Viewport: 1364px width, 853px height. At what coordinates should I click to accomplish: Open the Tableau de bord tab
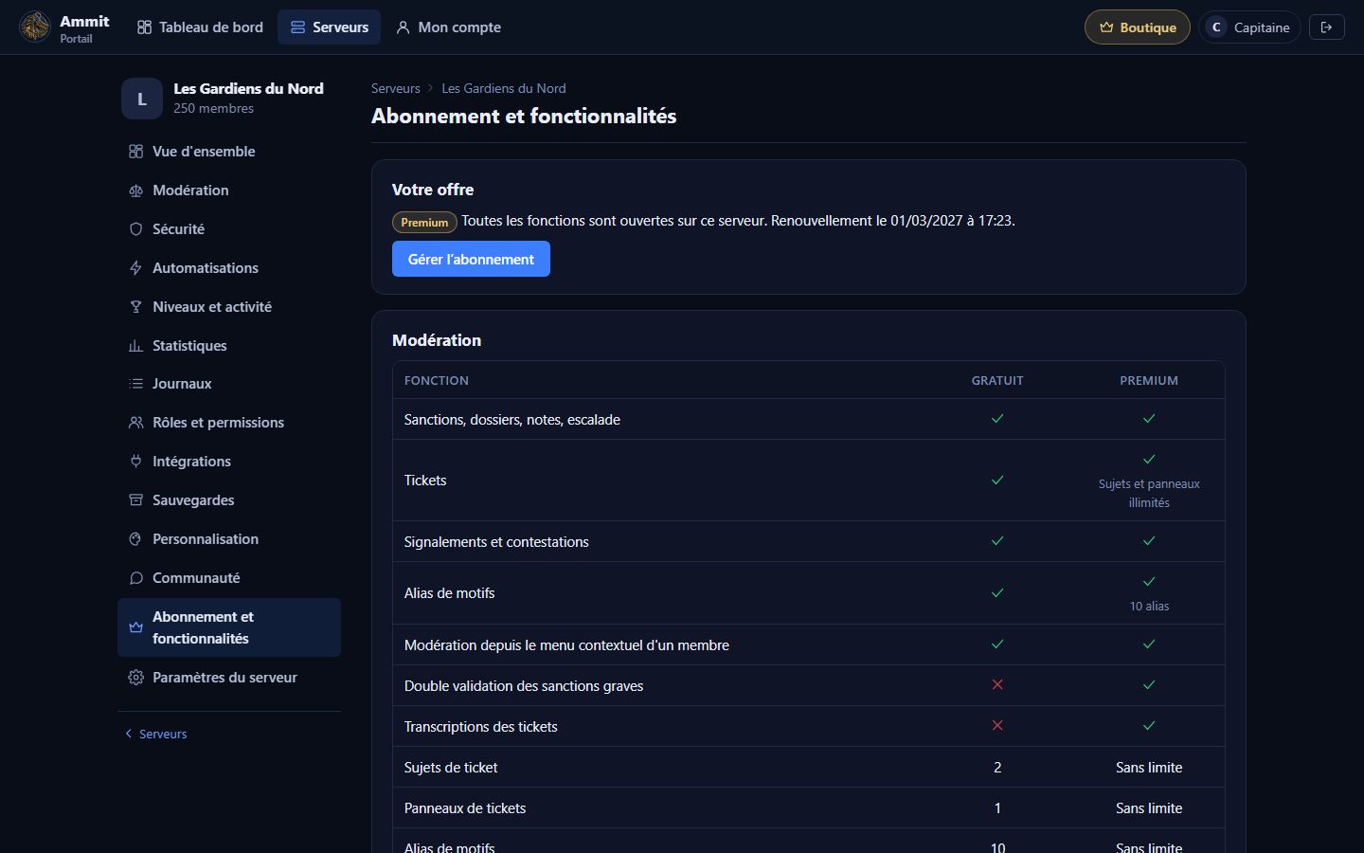click(200, 27)
